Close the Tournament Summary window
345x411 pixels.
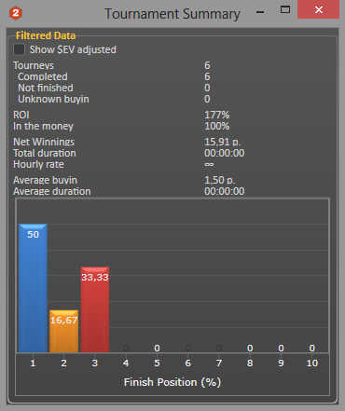coord(318,9)
